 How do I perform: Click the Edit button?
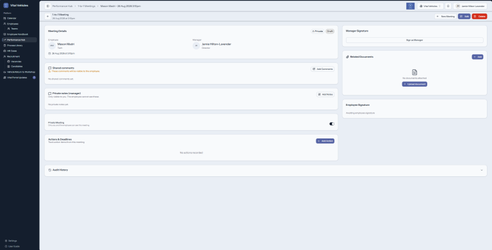(x=464, y=16)
